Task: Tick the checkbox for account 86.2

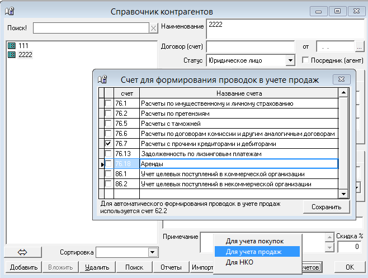Action: click(x=108, y=184)
